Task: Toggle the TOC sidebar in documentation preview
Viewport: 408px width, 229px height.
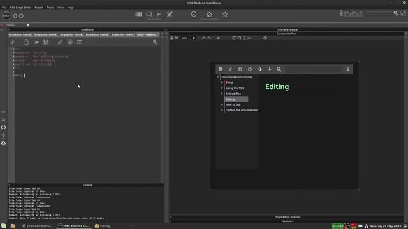Action: coord(221,69)
